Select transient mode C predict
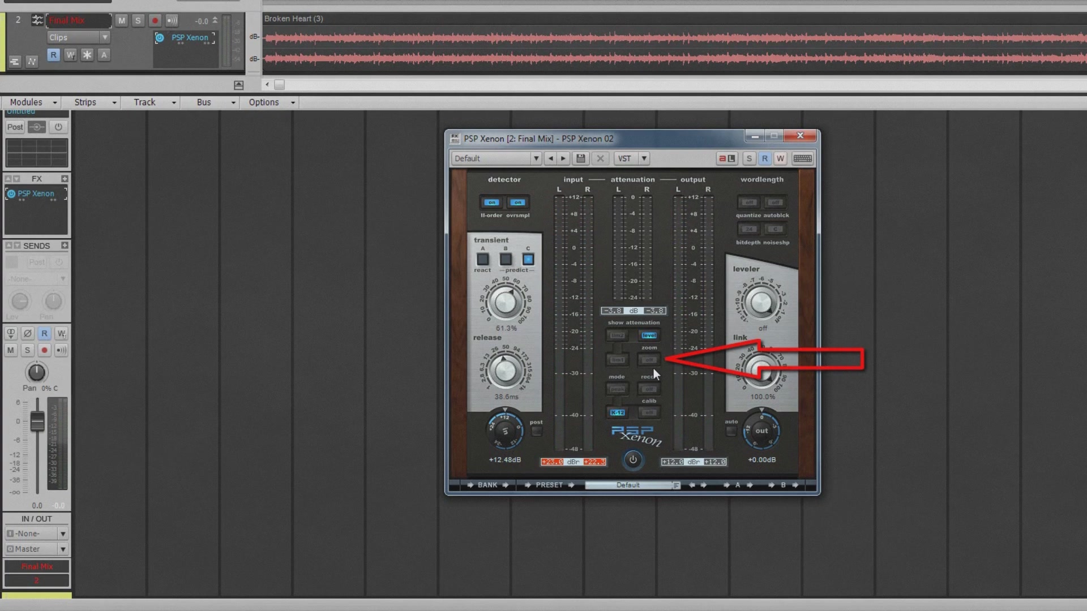The image size is (1087, 611). tap(528, 259)
